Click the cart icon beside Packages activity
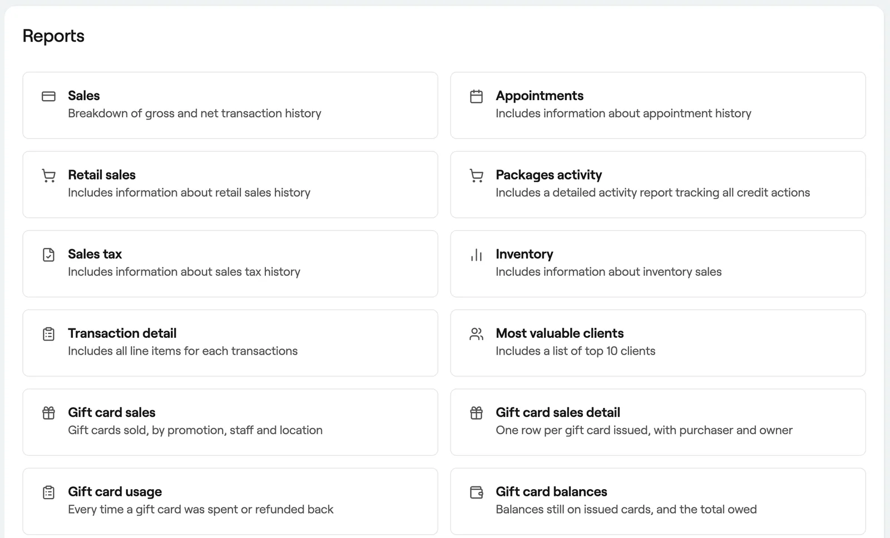890x538 pixels. [x=476, y=176]
